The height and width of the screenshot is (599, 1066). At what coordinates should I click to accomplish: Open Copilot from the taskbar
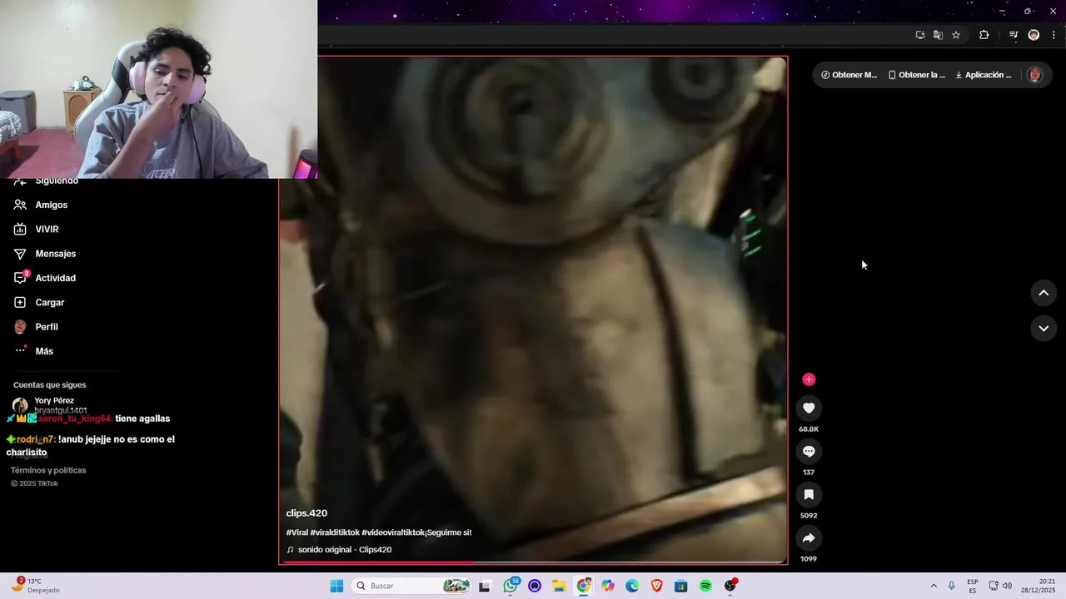tap(608, 586)
